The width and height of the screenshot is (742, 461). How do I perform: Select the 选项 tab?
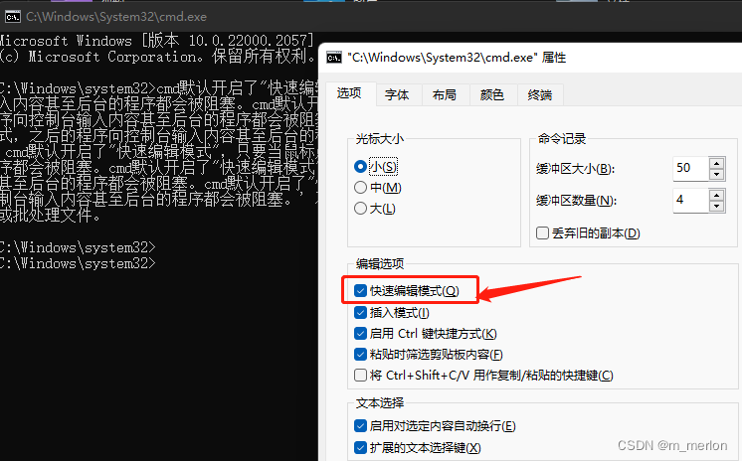pyautogui.click(x=349, y=93)
